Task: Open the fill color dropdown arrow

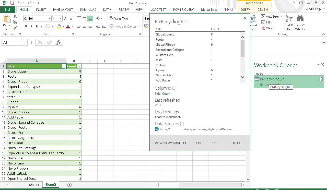Action: pyautogui.click(x=63, y=26)
